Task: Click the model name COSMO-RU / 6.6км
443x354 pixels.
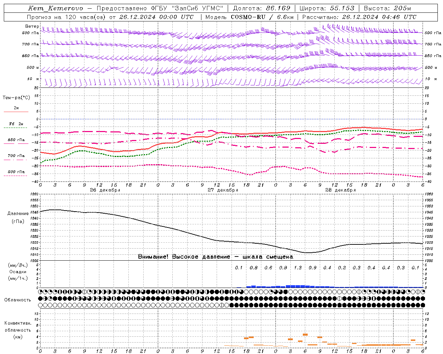Action: click(262, 17)
